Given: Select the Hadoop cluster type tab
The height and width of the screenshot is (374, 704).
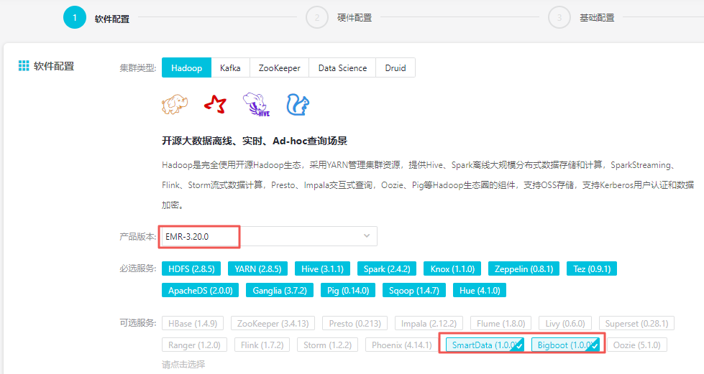Looking at the screenshot, I should (x=186, y=67).
